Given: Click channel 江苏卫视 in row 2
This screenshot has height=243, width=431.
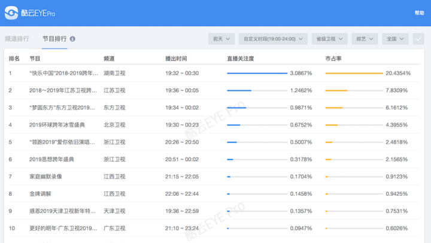Looking at the screenshot, I should 114,91.
